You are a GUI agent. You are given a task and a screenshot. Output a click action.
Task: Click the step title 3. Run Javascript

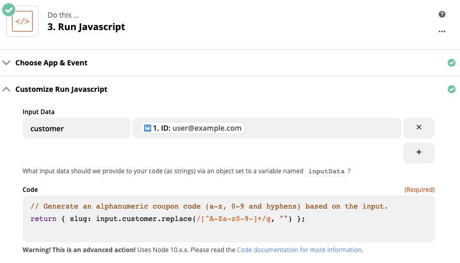point(86,27)
